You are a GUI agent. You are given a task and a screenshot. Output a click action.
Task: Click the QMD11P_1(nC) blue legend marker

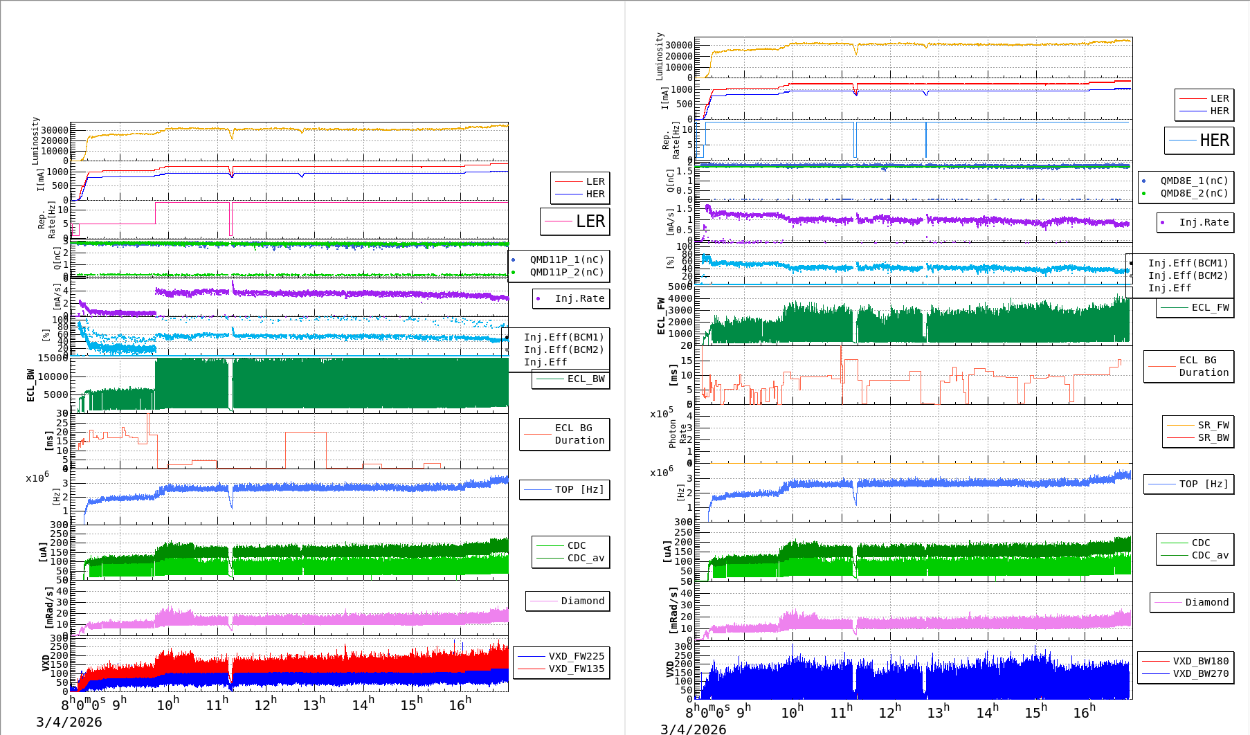click(514, 260)
